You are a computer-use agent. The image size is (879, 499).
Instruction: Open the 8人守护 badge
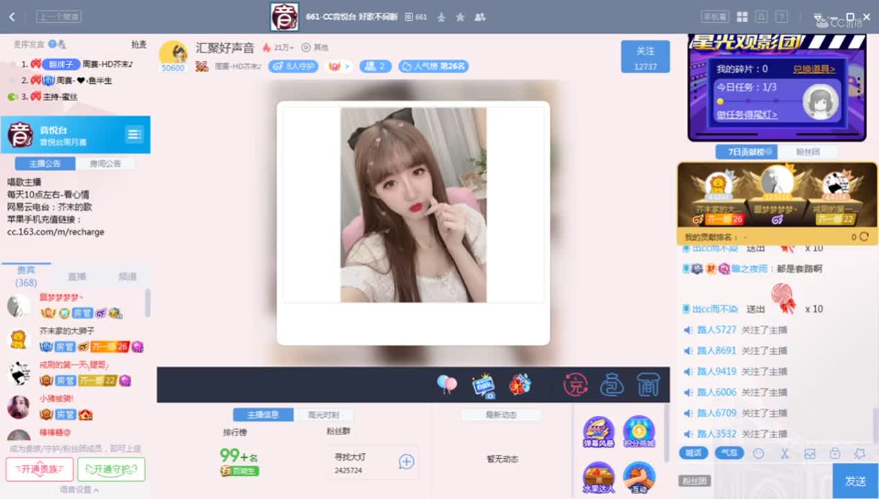[x=293, y=67]
